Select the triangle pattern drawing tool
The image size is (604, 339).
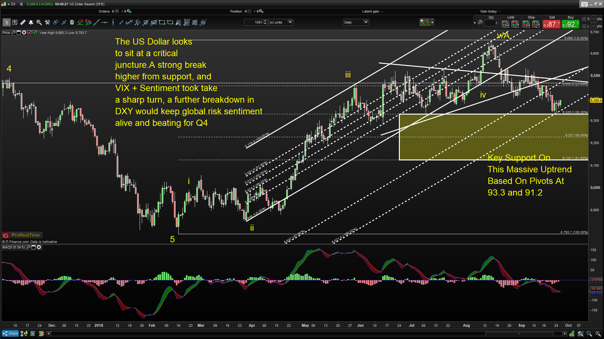click(x=88, y=22)
